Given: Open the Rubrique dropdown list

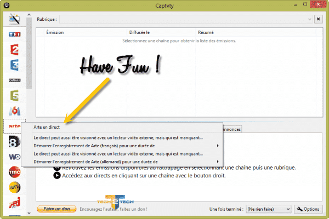Looking at the screenshot, I should tap(186, 19).
